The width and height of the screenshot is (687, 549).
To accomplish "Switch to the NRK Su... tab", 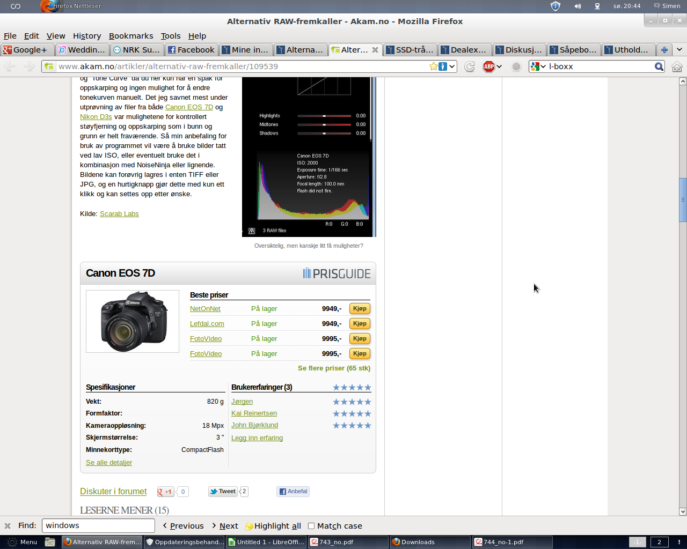I will click(137, 50).
